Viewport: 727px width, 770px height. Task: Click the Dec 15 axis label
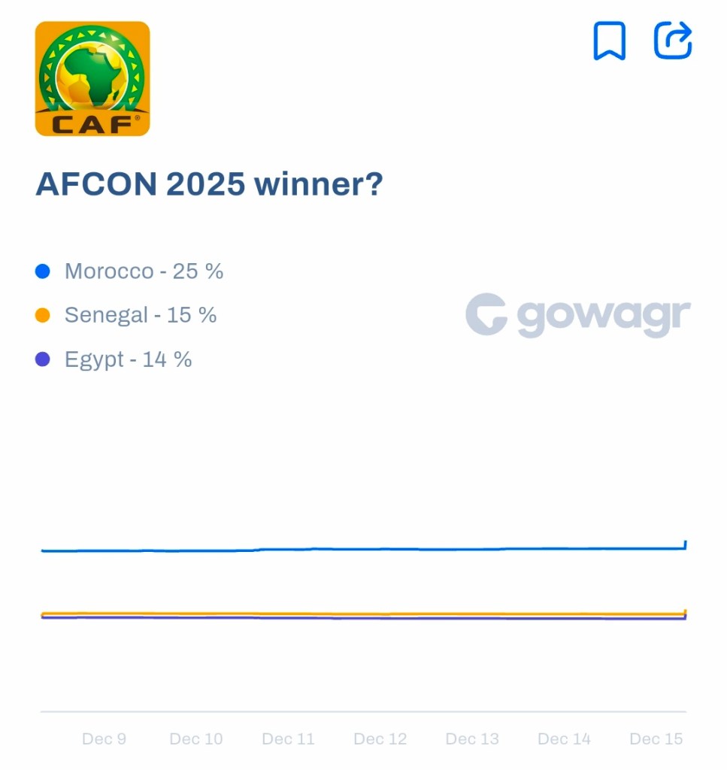(656, 739)
